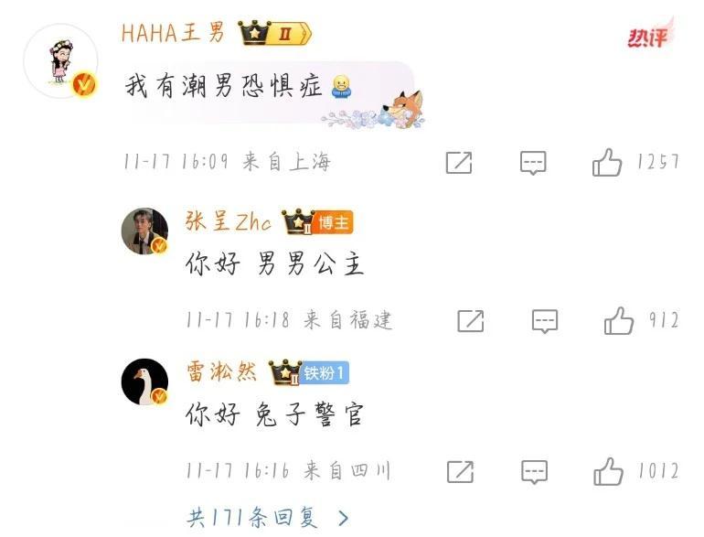The image size is (704, 537).
Task: Comment on 雷淞然's reply
Action: point(534,472)
